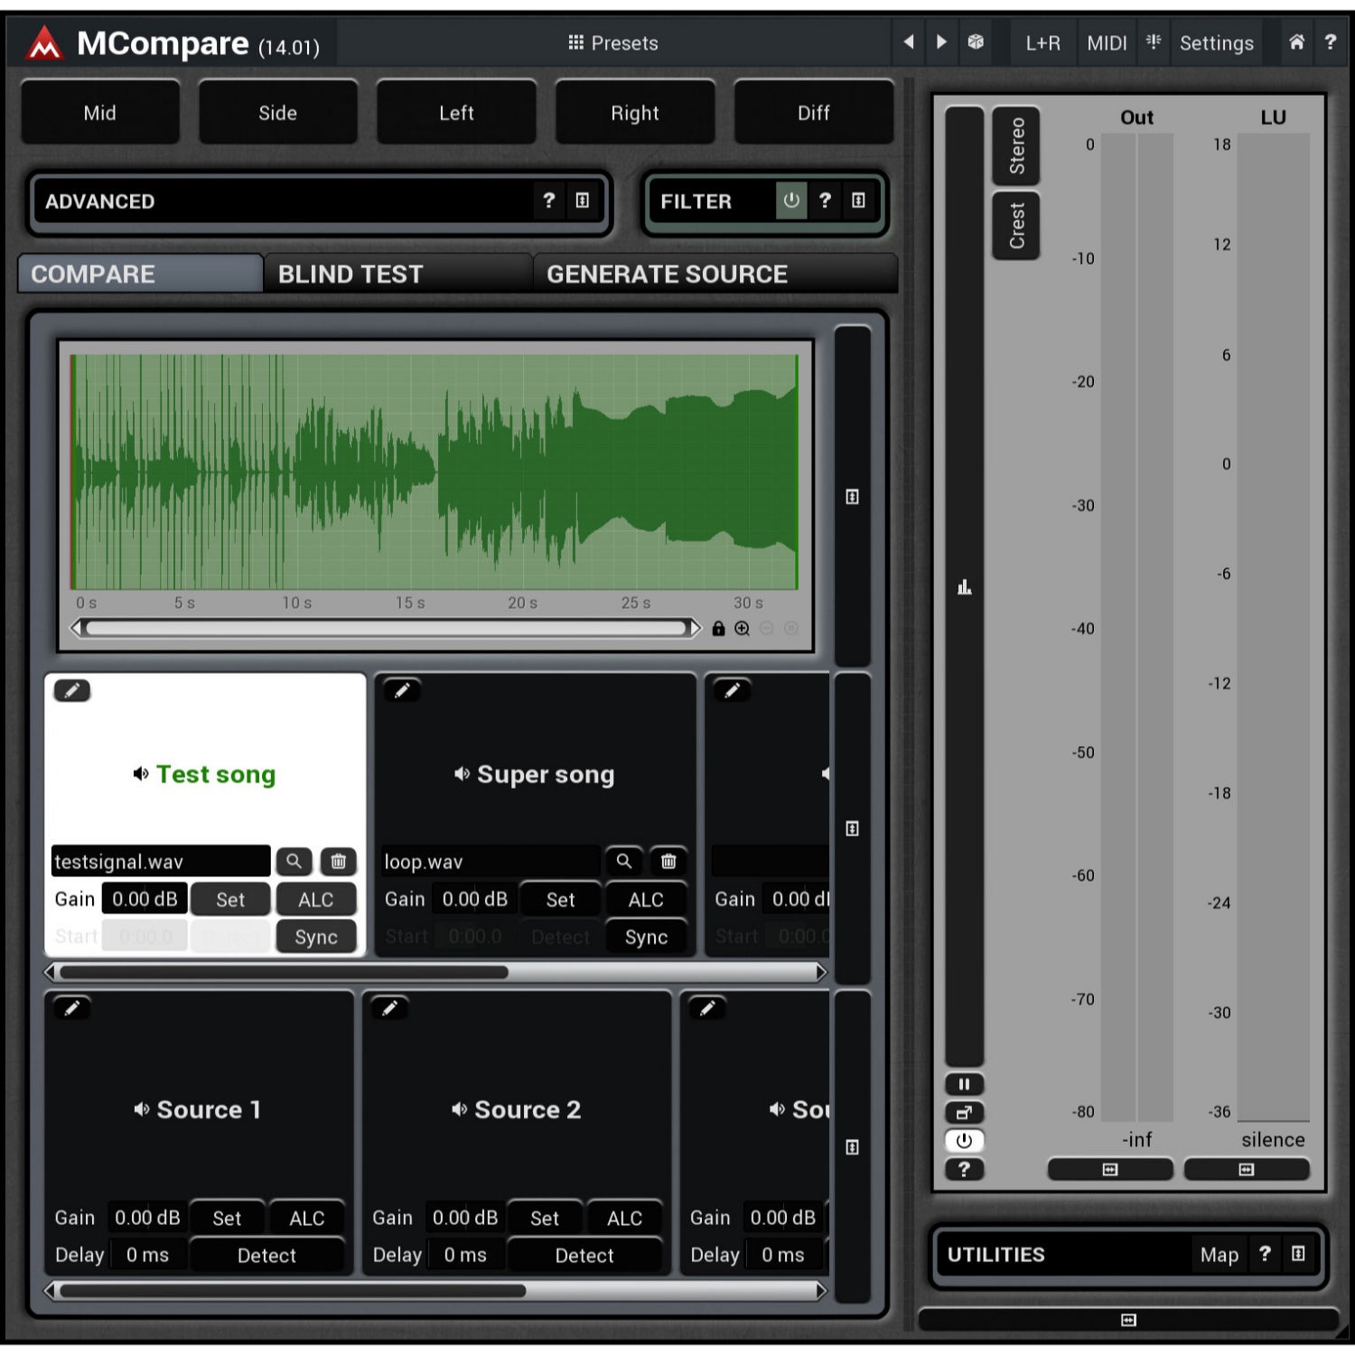Toggle the FILTER power button
The height and width of the screenshot is (1355, 1355).
tap(791, 200)
